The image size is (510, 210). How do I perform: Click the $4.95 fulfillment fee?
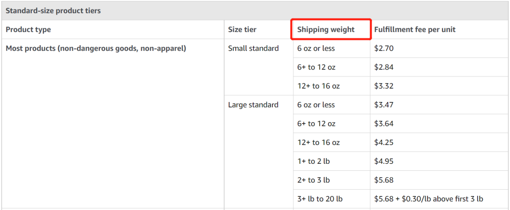384,161
